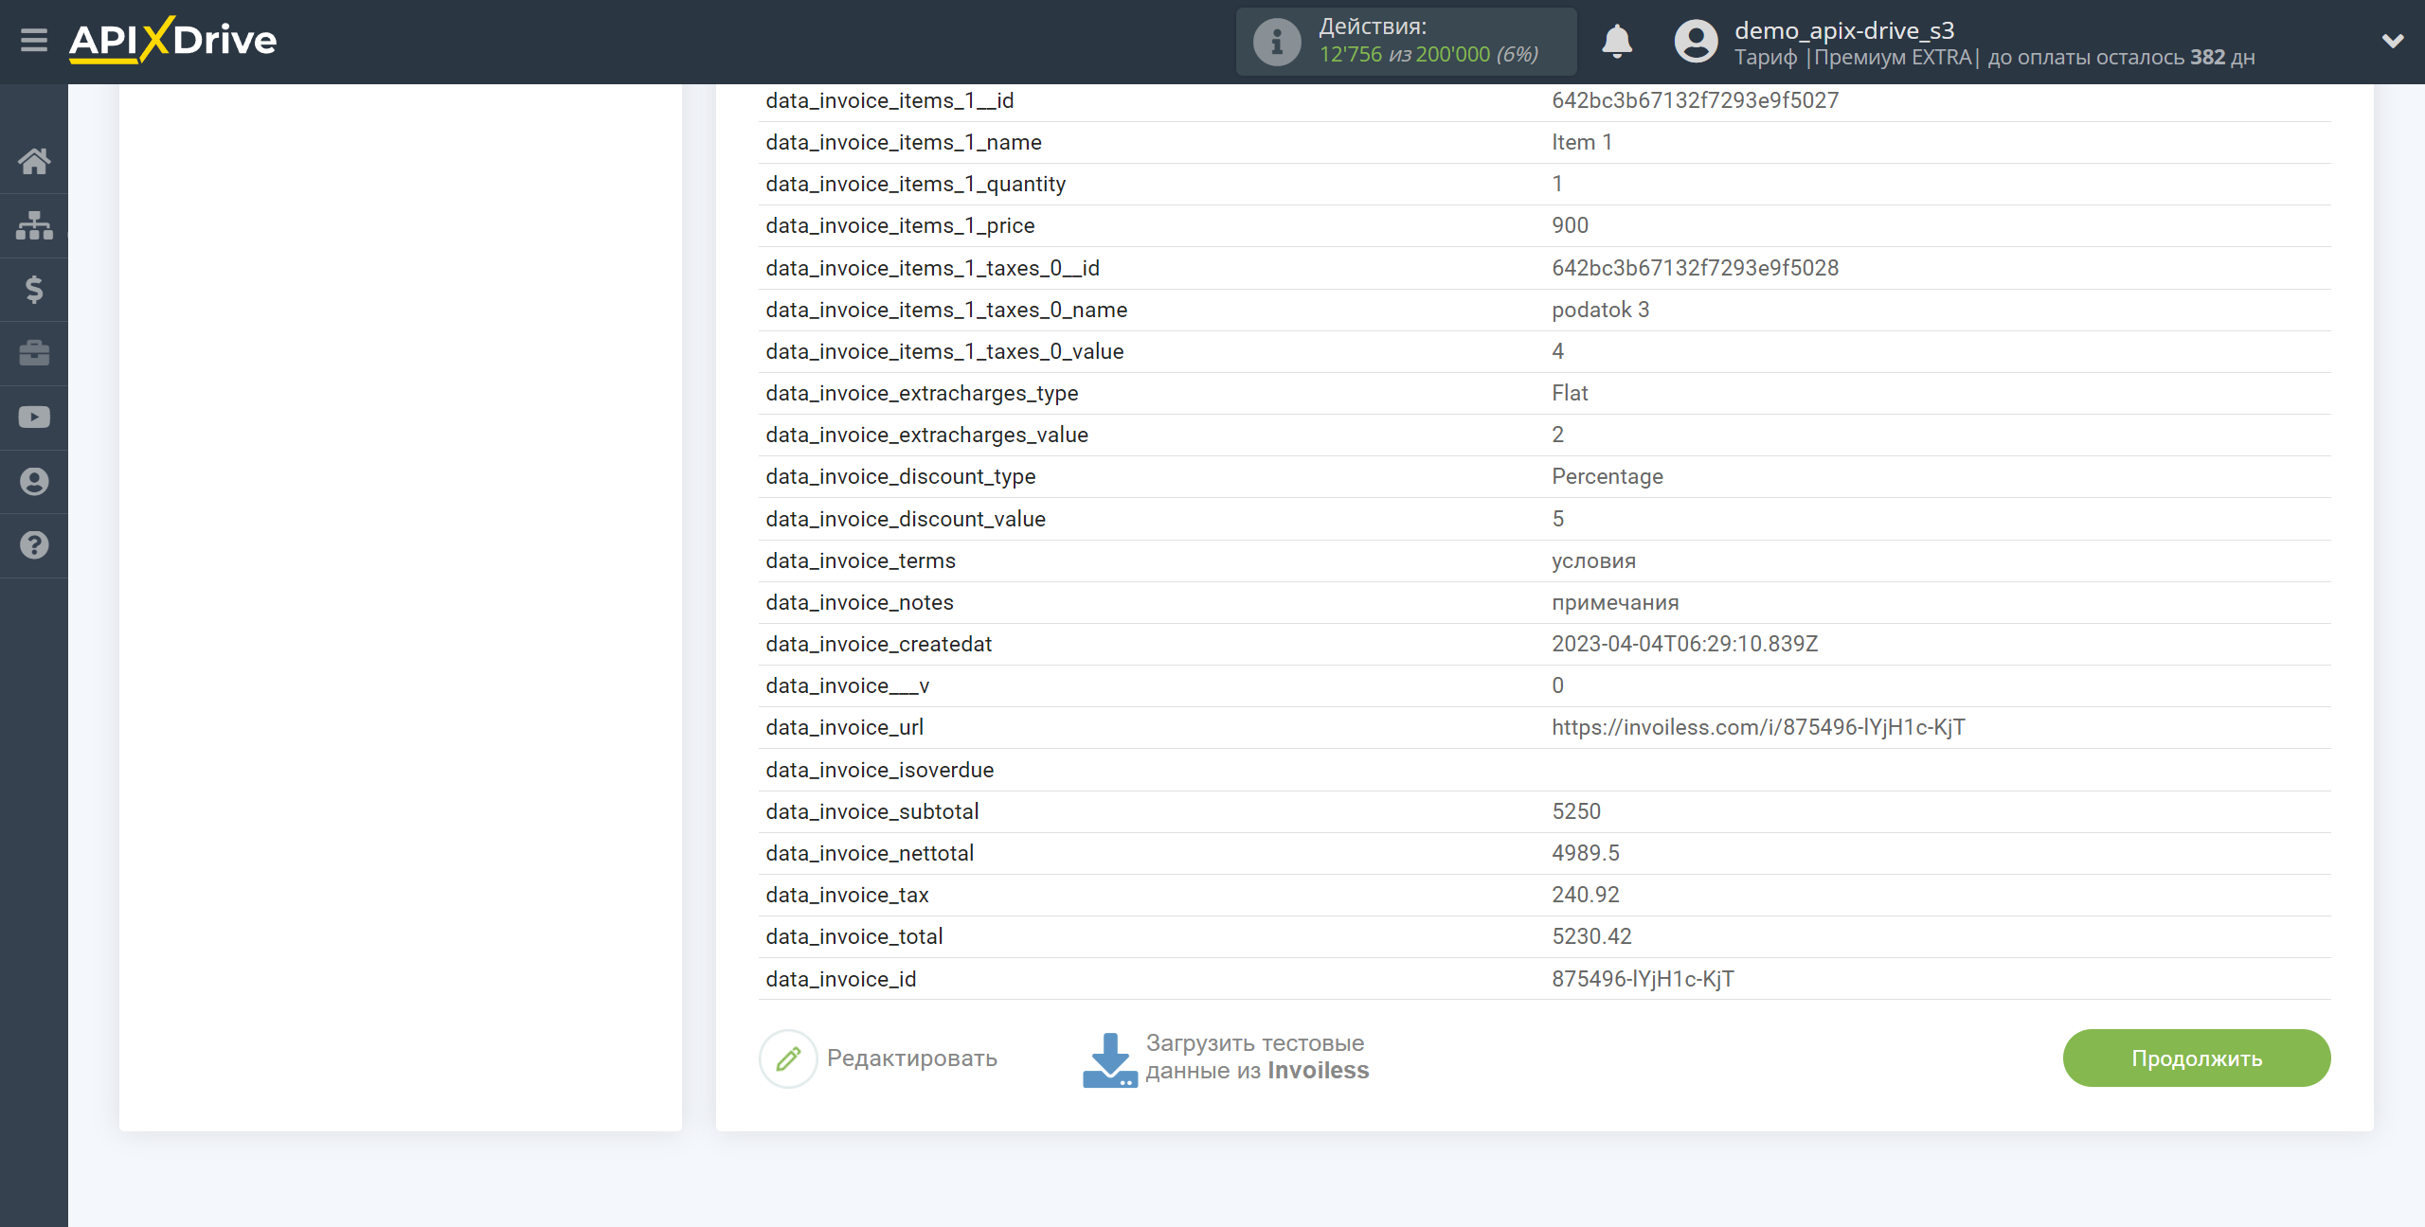The width and height of the screenshot is (2425, 1227).
Task: Open the hamburger menu
Action: [34, 41]
